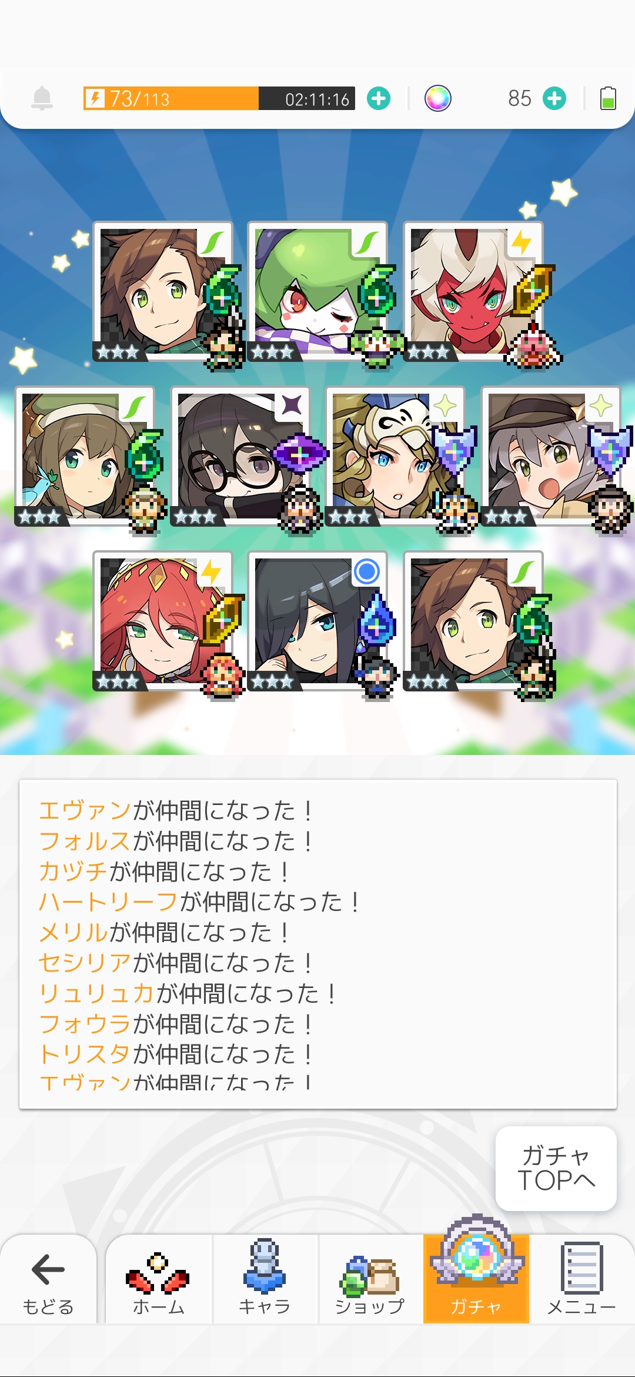Open the ショップ shop tab
This screenshot has width=635, height=1377.
pos(370,1279)
